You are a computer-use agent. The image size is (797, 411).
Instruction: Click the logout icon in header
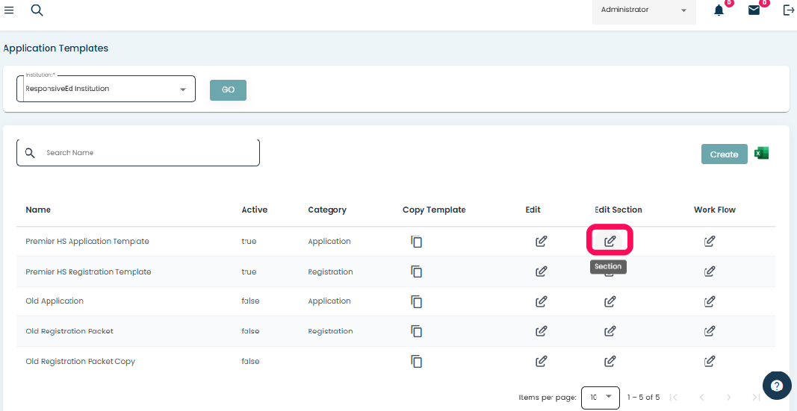(x=788, y=10)
